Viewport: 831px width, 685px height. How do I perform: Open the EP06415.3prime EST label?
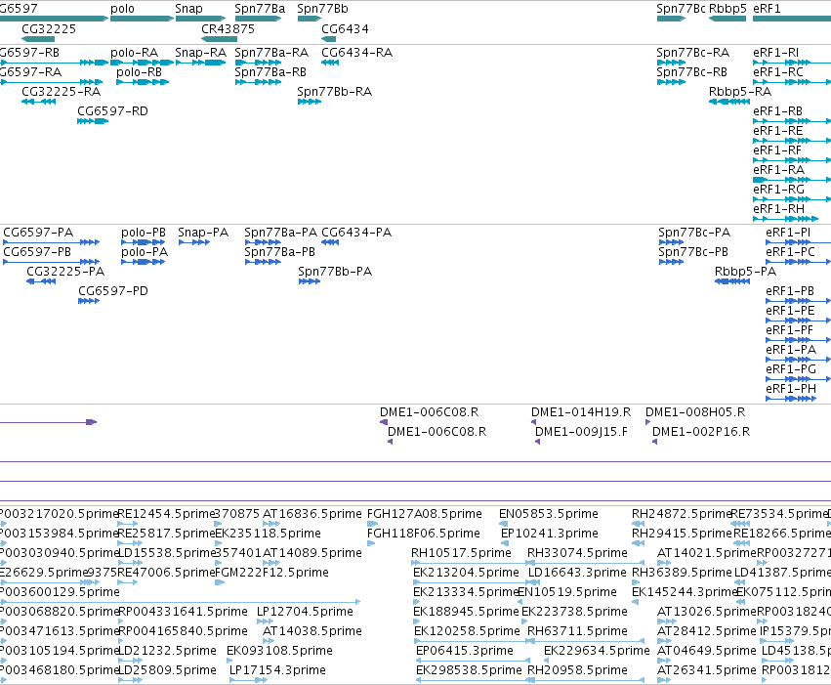point(465,651)
